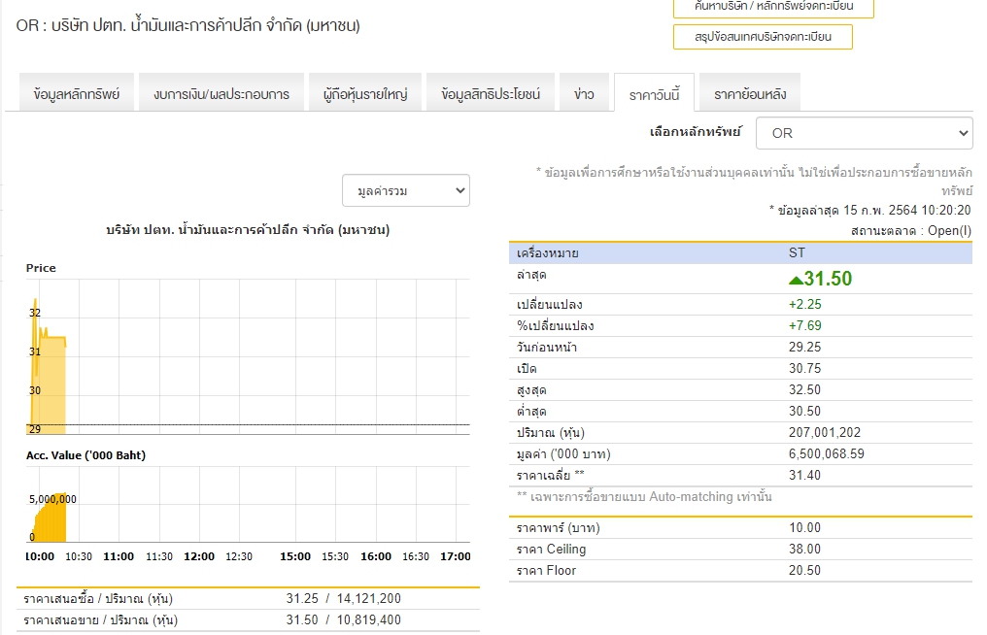Image resolution: width=987 pixels, height=635 pixels.
Task: Go to the ข่าว tab
Action: pos(584,93)
